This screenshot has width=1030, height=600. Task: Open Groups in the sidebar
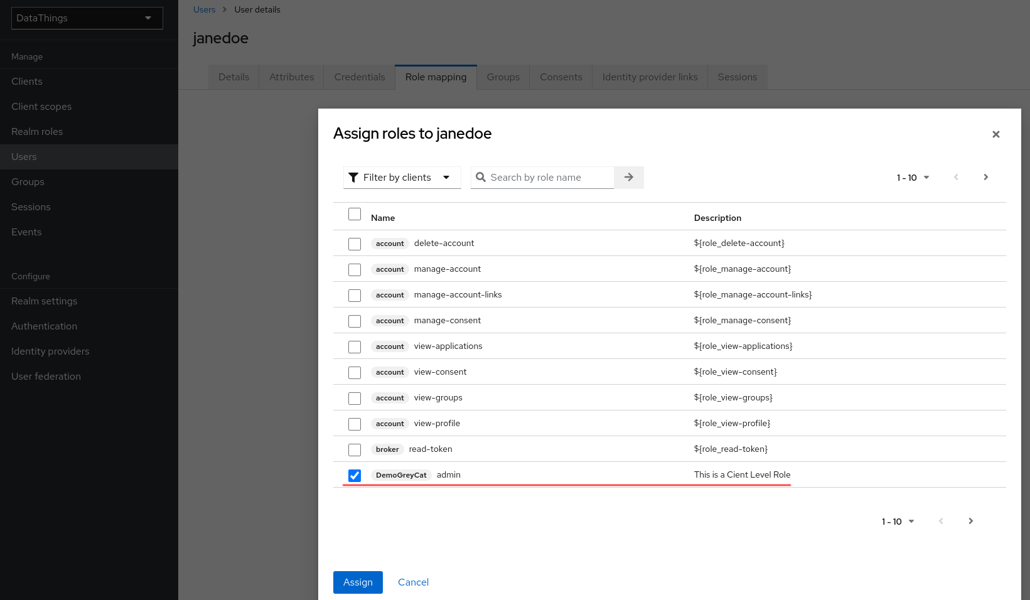89,182
